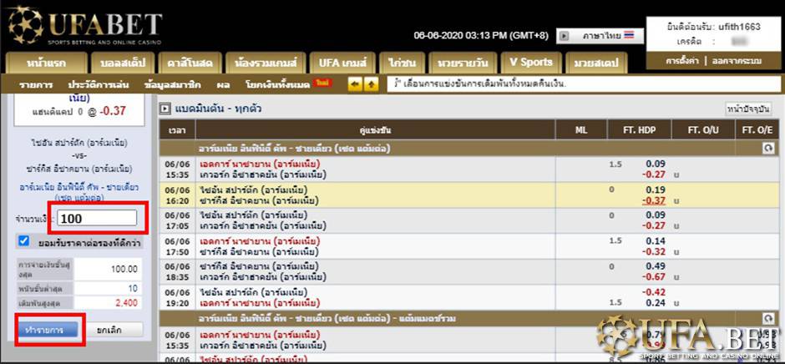
Task: Click the การจ่ายเงินขั้นสูงสุด value 100.00
Action: tap(124, 270)
